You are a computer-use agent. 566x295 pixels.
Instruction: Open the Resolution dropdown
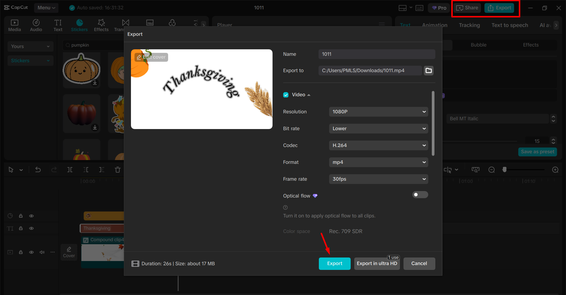378,112
